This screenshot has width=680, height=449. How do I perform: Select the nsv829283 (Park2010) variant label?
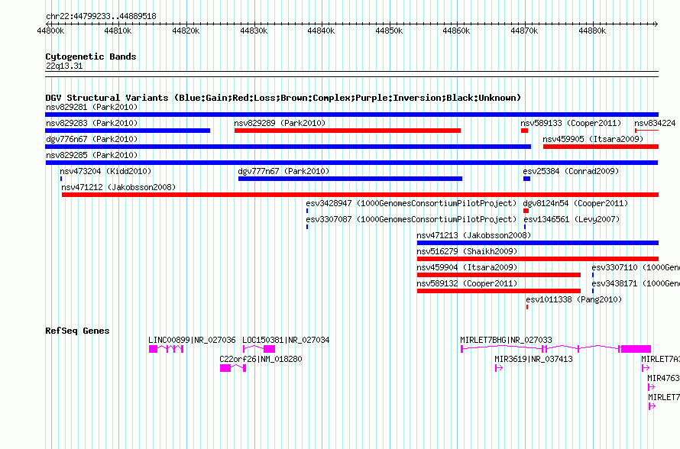coord(92,123)
